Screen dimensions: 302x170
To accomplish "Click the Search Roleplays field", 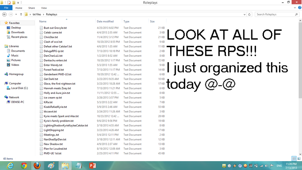I will click(275, 14).
